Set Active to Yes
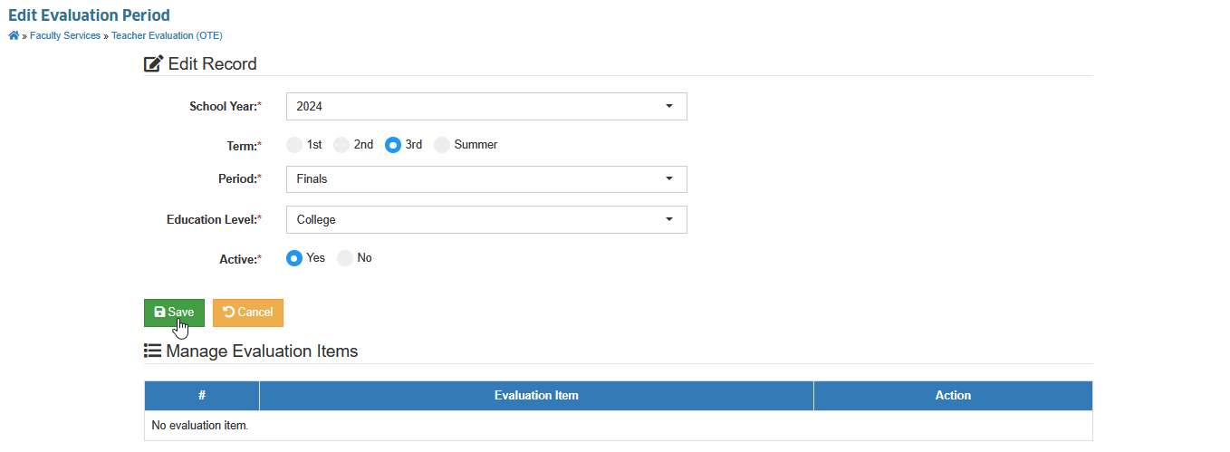 click(x=294, y=258)
